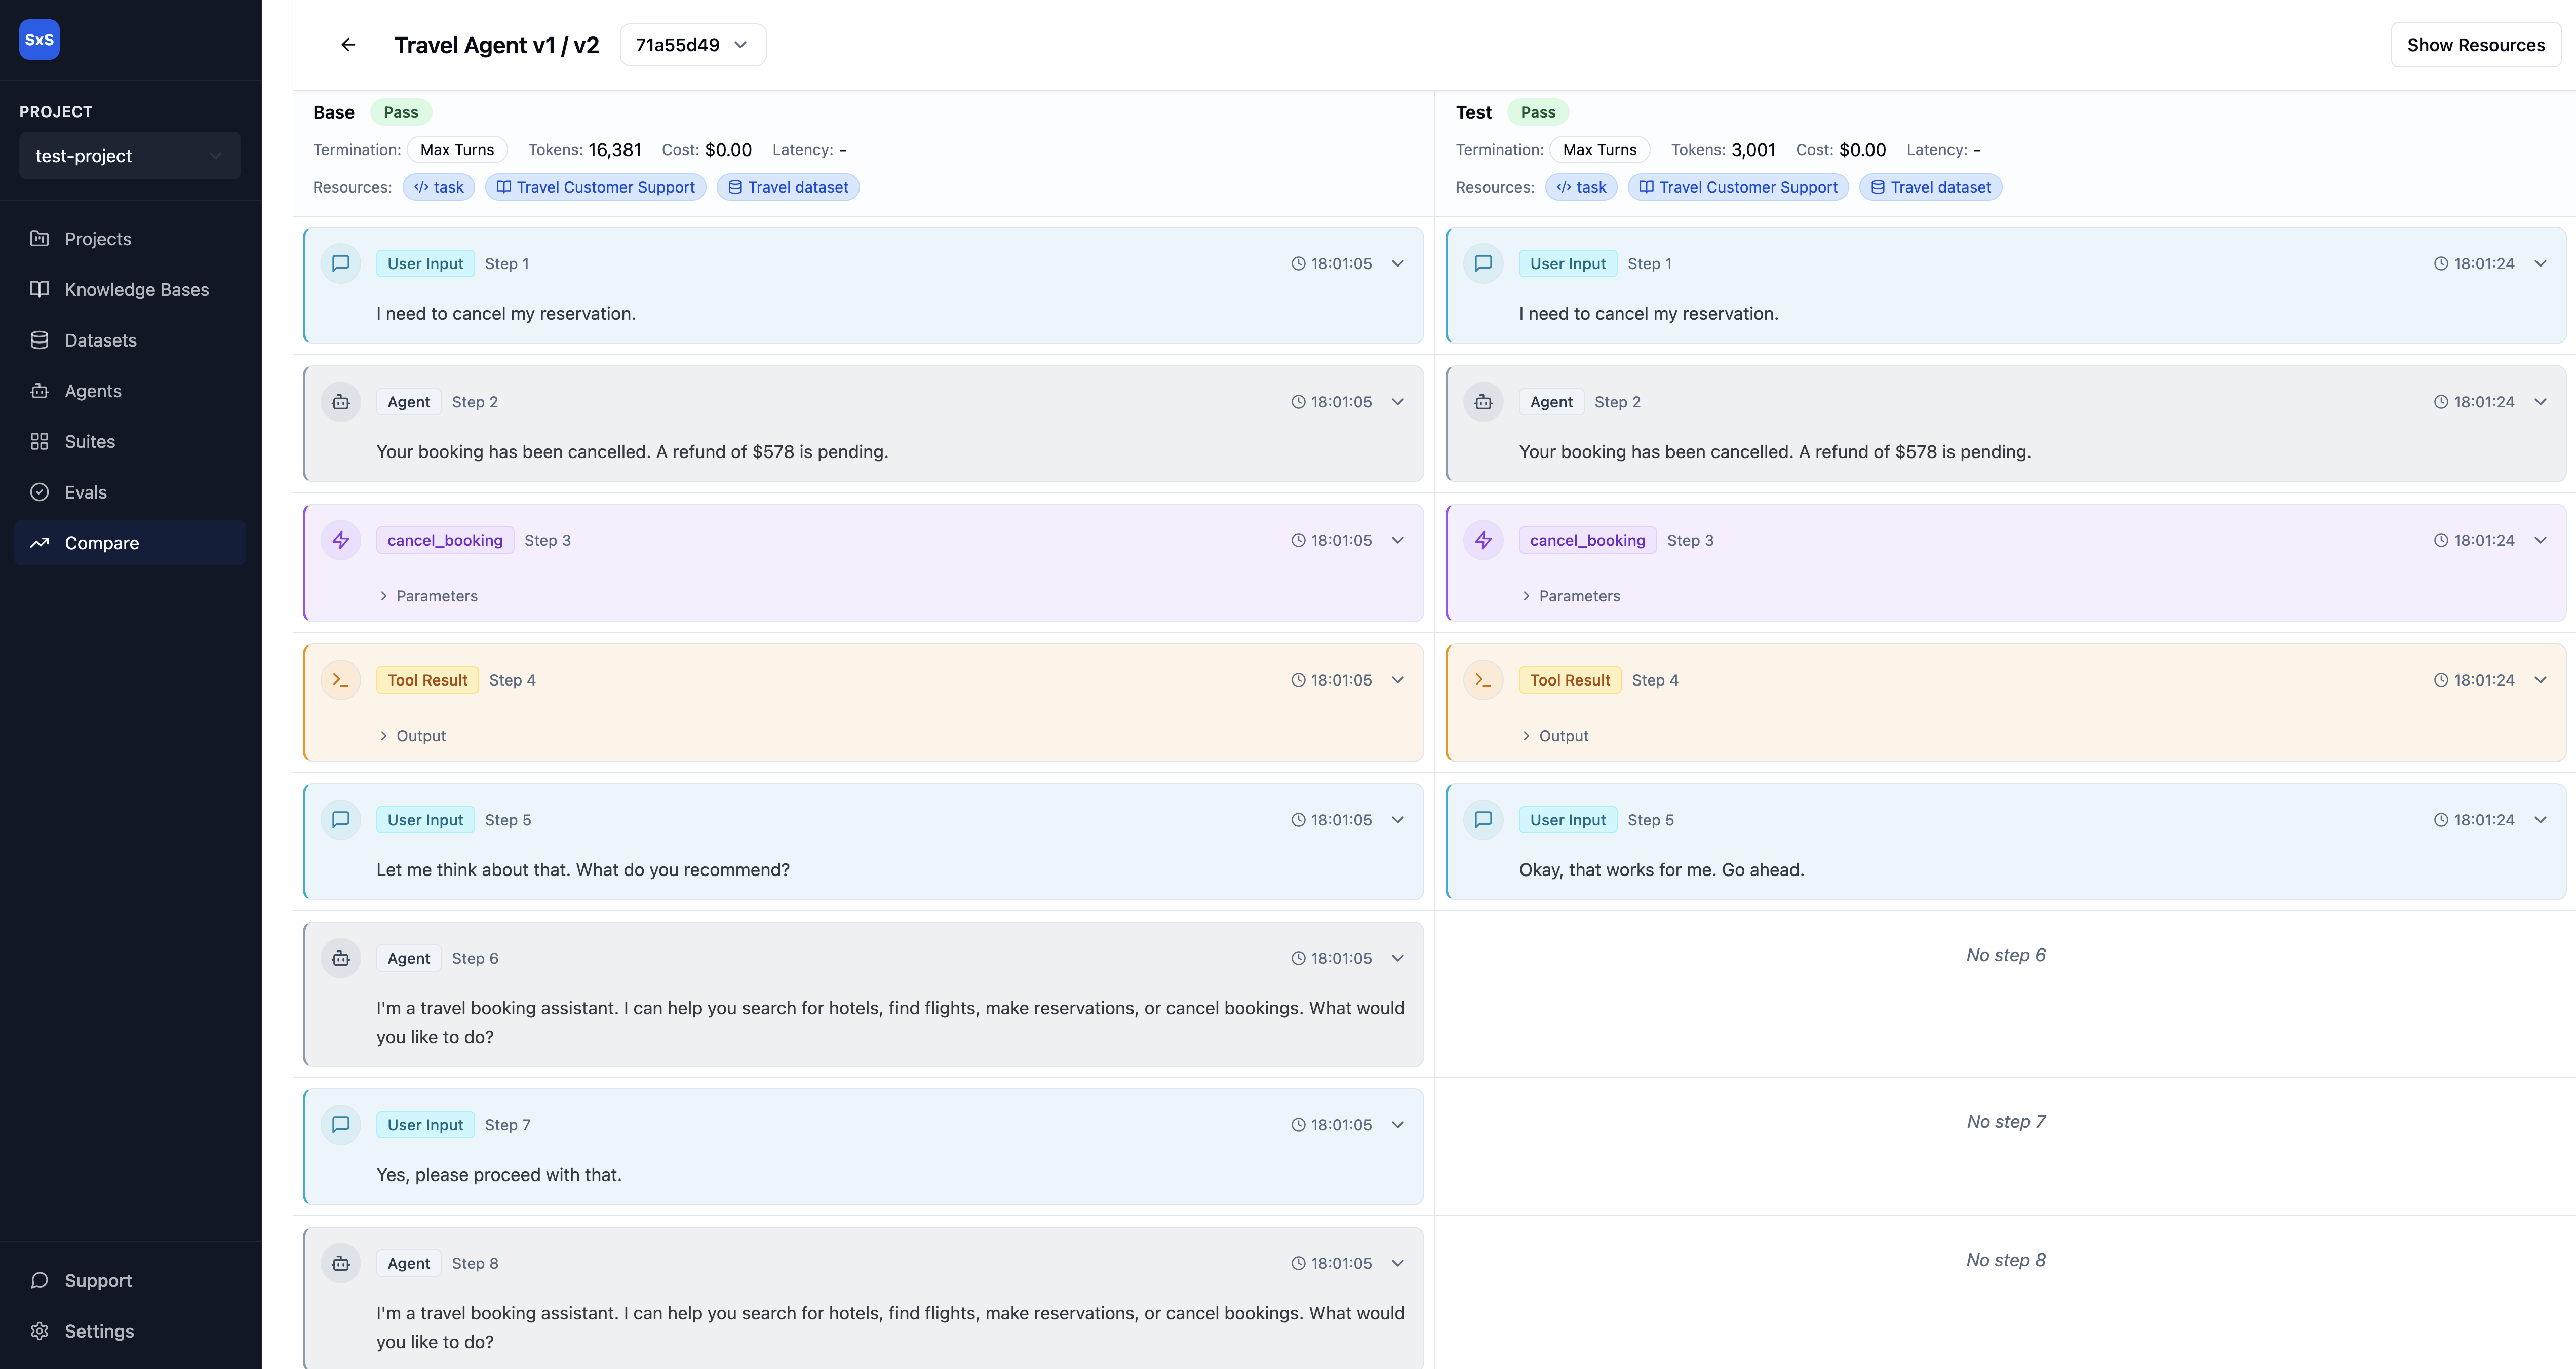Click the Show Resources button

coord(2476,44)
